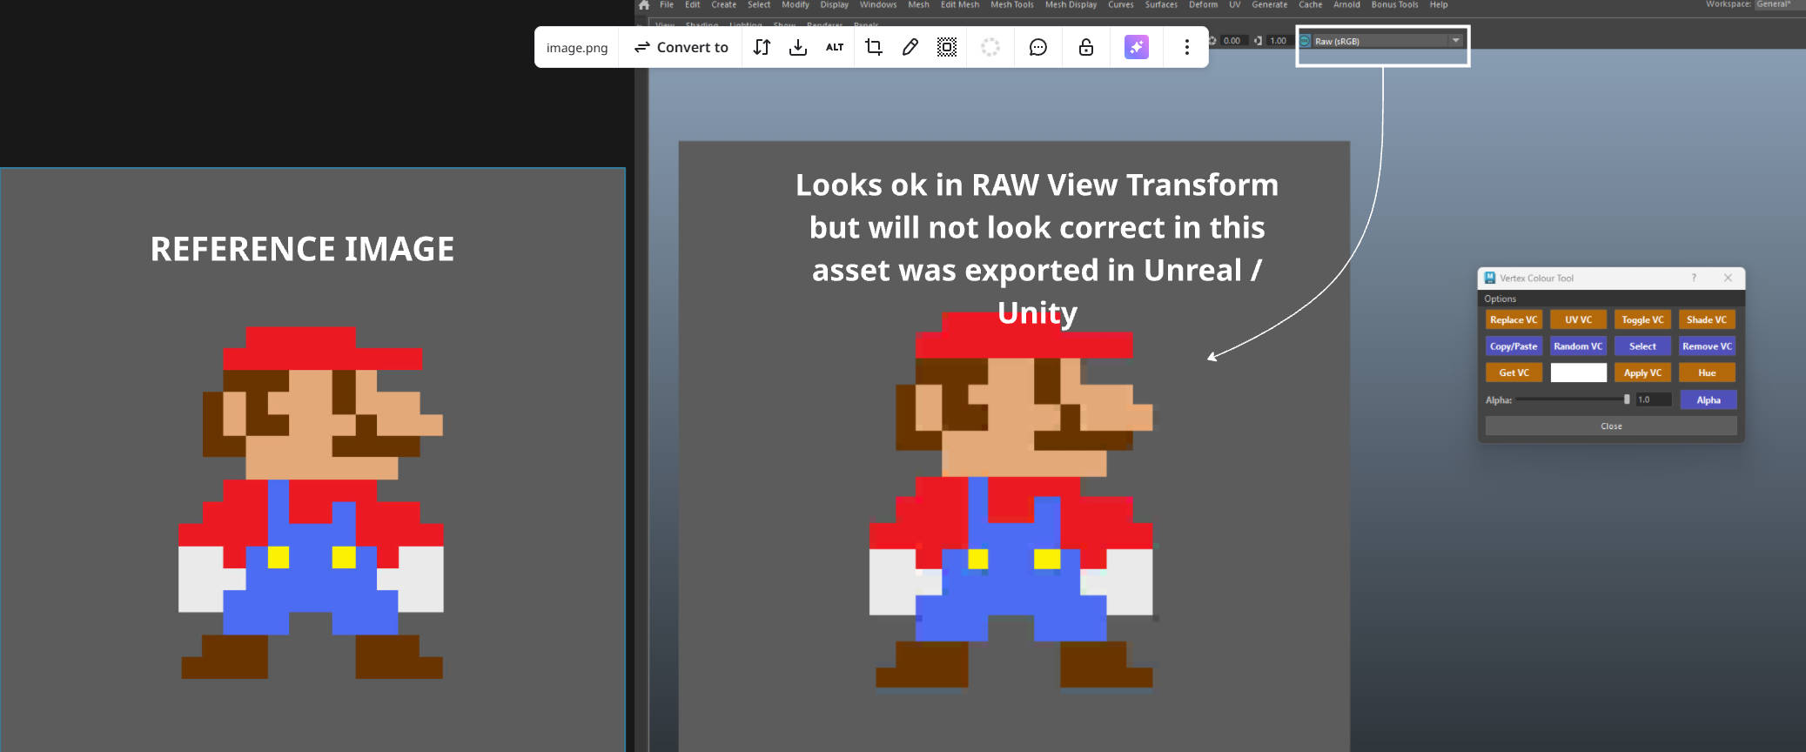
Task: Open the File menu
Action: coord(667,4)
